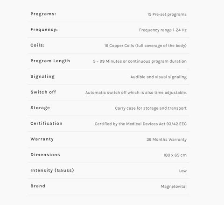Screen dimensions: 224x205
Task: Click the Certification label
Action: 46,123
